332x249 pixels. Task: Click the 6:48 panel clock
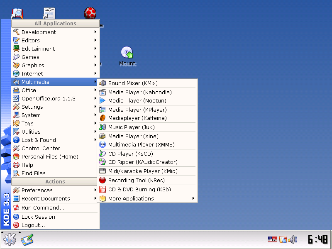pyautogui.click(x=318, y=239)
